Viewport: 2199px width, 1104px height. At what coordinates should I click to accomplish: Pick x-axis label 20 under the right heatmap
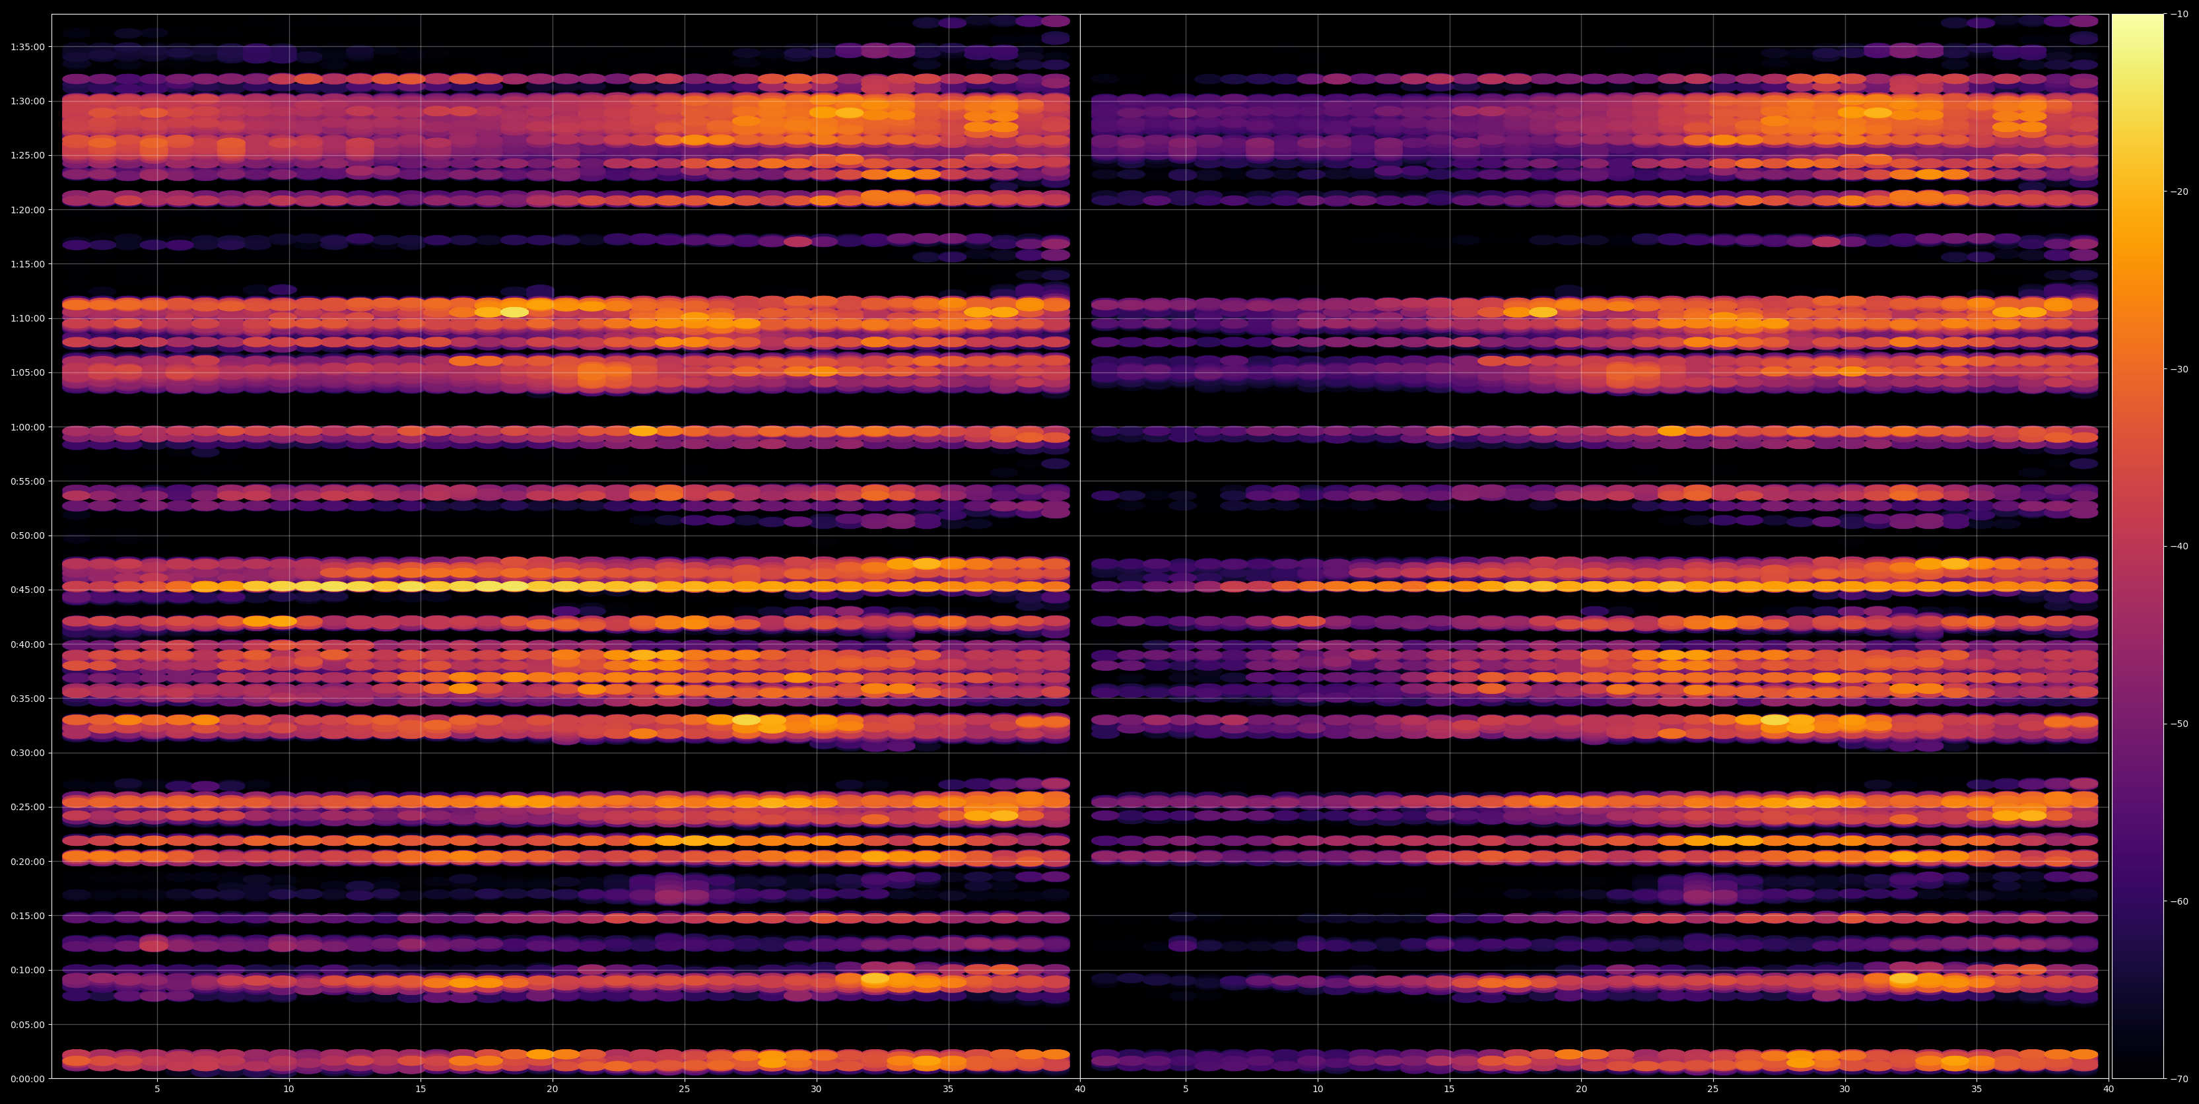tap(1582, 1089)
